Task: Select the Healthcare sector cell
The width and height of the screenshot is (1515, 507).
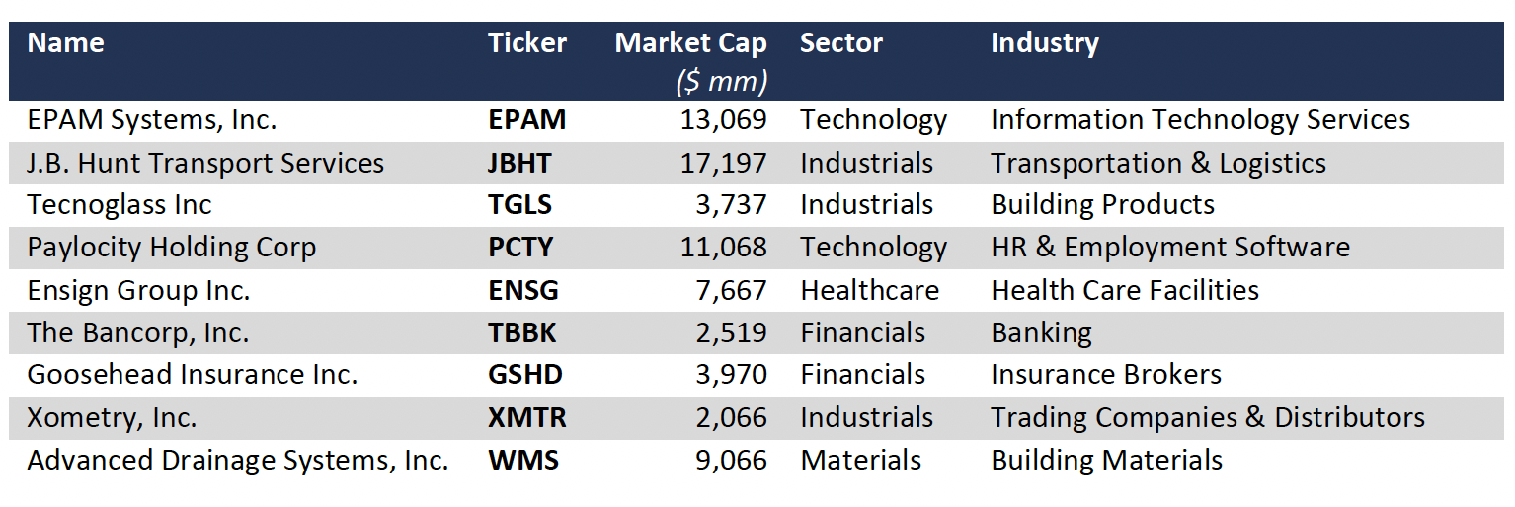Action: coord(869,290)
